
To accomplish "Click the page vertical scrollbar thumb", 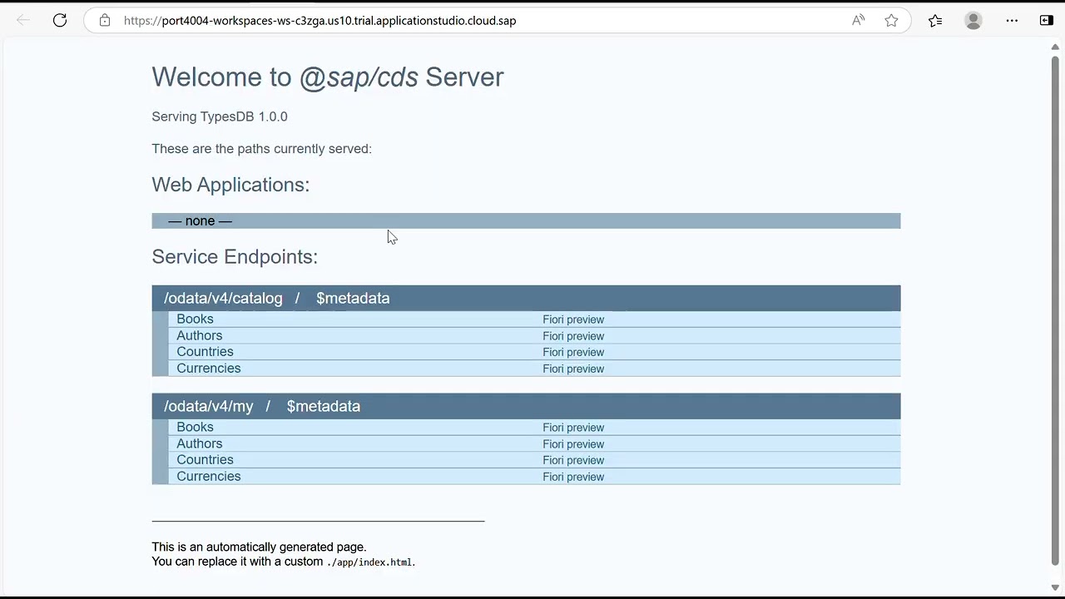I will [1055, 309].
